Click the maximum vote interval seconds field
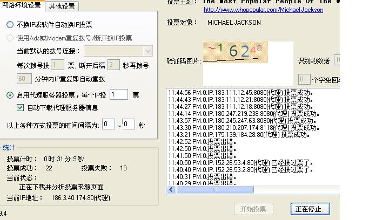The width and height of the screenshot is (369, 220). point(128,125)
